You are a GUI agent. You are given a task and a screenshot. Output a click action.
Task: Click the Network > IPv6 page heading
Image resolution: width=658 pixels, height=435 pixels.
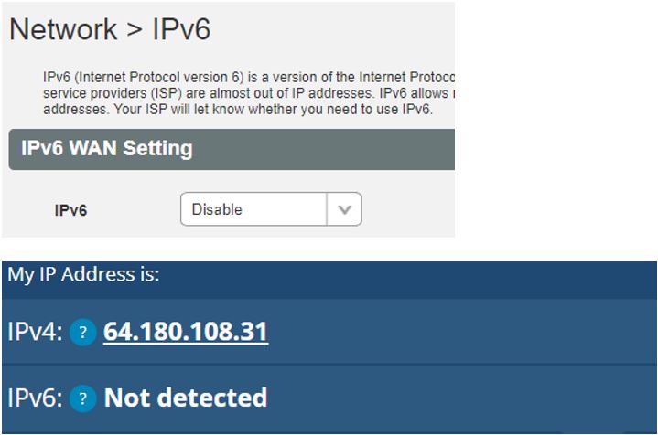pyautogui.click(x=110, y=29)
